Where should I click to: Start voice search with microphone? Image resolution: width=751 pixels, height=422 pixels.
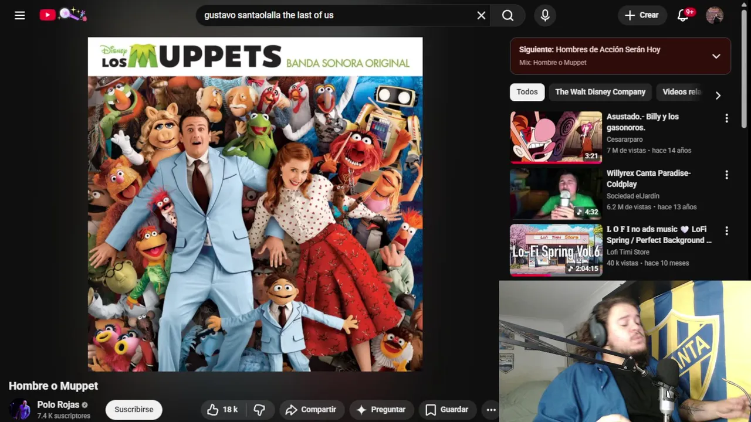click(545, 15)
